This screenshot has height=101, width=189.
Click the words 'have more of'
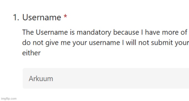166,32
